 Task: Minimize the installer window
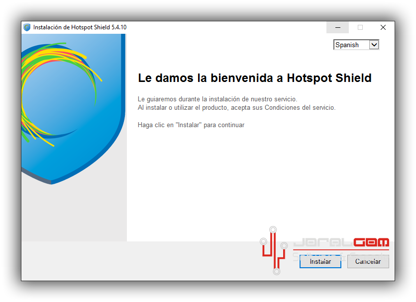click(x=337, y=27)
